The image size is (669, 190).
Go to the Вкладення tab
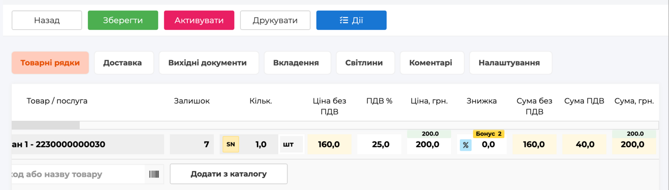click(x=296, y=63)
